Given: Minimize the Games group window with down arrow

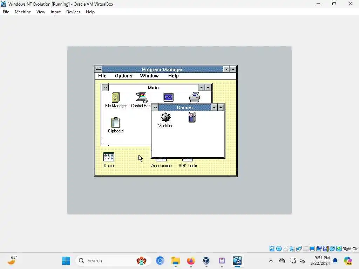Looking at the screenshot, I should pos(214,107).
